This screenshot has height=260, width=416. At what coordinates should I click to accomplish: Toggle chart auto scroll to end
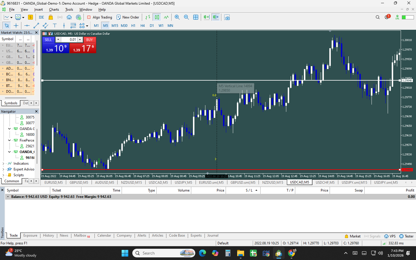pyautogui.click(x=206, y=17)
